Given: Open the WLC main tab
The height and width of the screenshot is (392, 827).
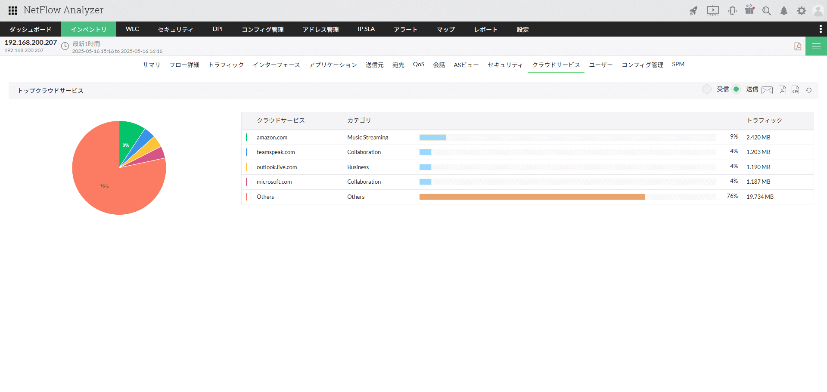Looking at the screenshot, I should pos(132,29).
